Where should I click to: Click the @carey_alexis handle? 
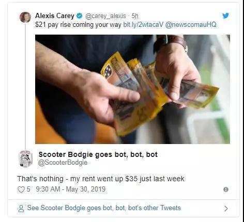point(105,16)
